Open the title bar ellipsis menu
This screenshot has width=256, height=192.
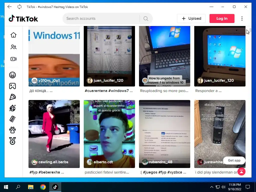coord(211,7)
